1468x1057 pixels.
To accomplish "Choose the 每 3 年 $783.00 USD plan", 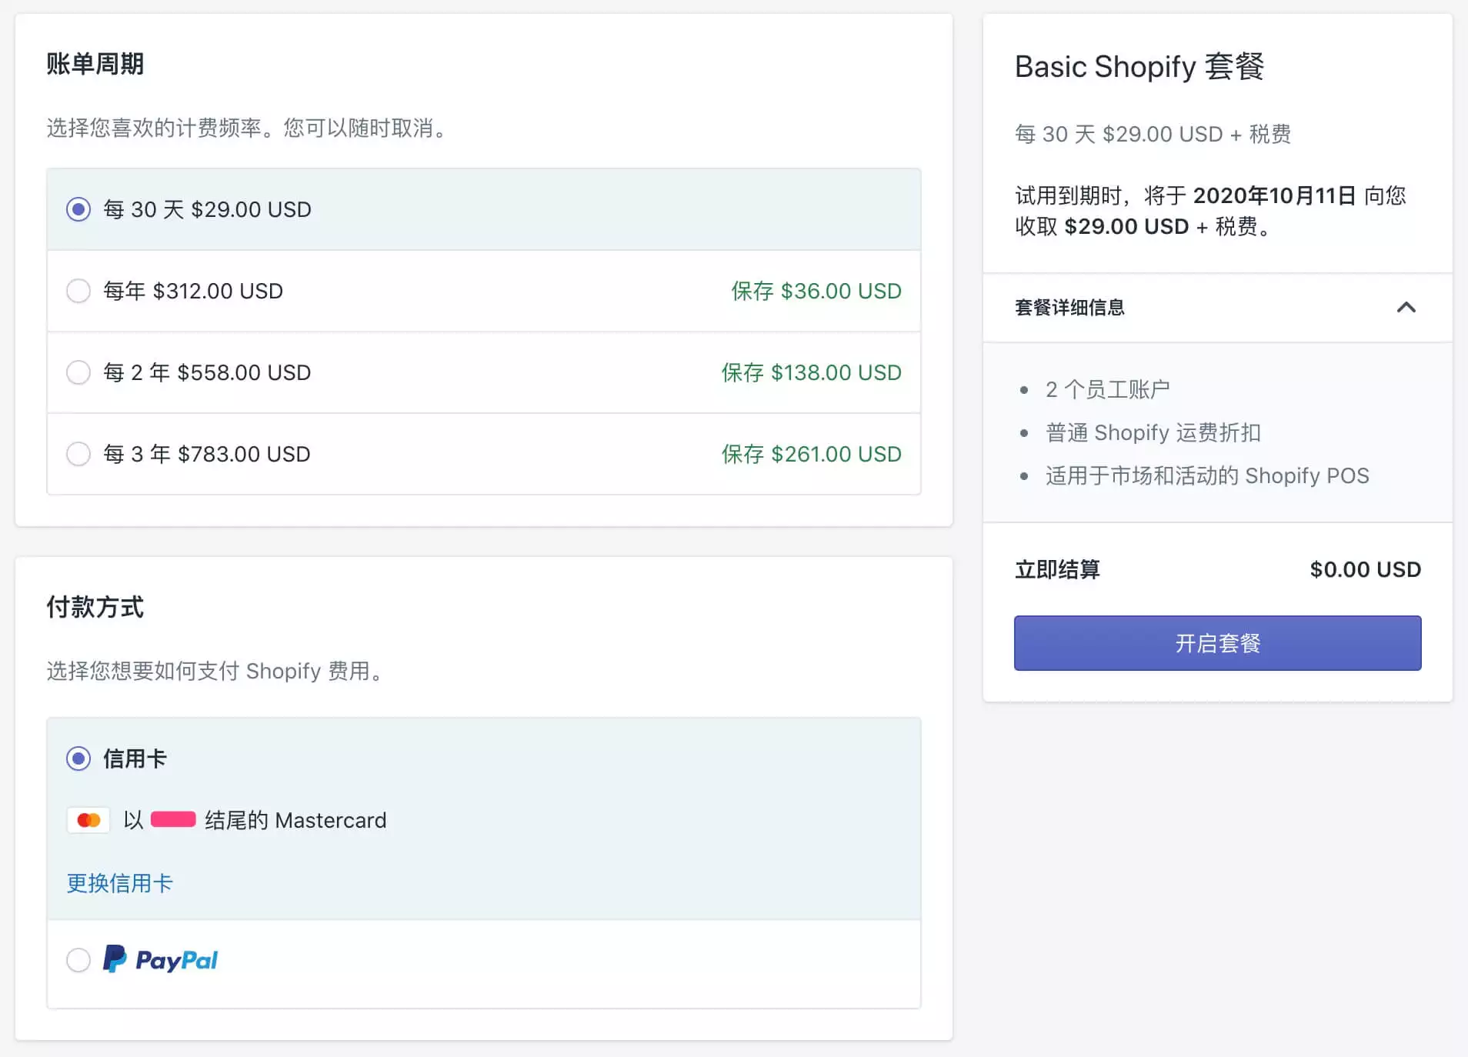I will pos(78,454).
